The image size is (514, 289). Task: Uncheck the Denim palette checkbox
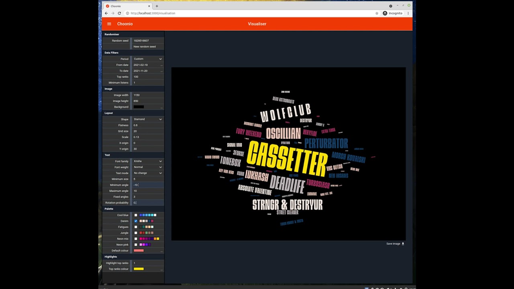136,221
